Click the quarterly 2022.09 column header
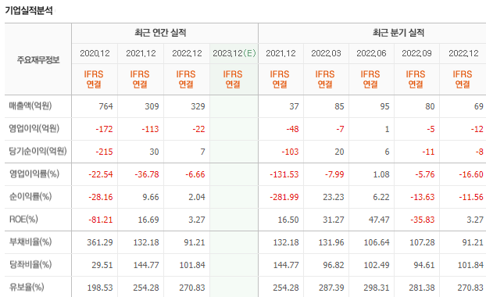486x297 pixels. (417, 53)
